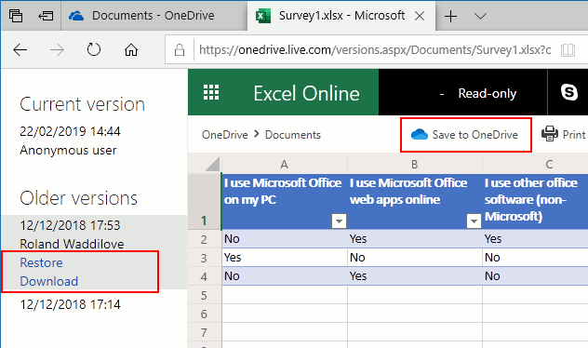Click cell C2 containing 'Yes'
Screen dimensions: 588x348
(536, 239)
